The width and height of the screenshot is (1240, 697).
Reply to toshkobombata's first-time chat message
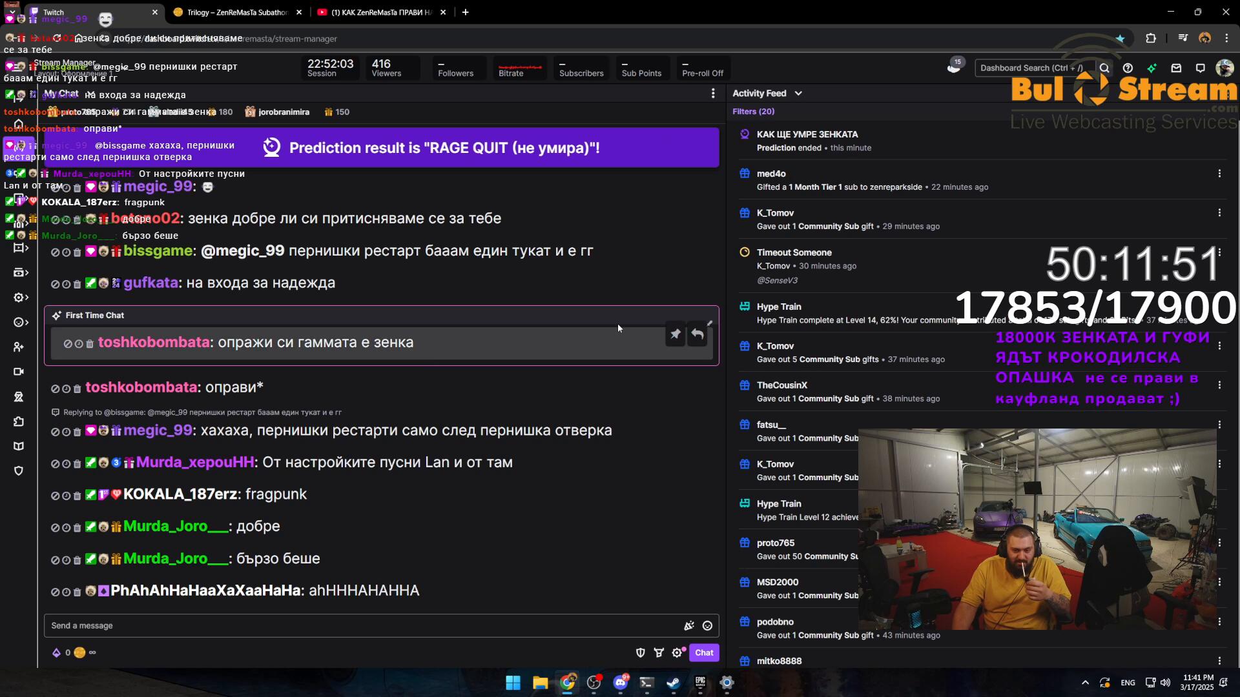(697, 334)
